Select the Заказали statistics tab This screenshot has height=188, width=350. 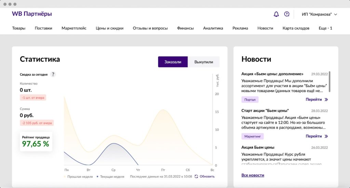(x=173, y=62)
